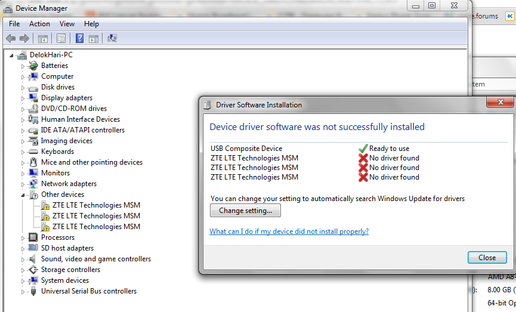The height and width of the screenshot is (312, 516).
Task: Select the Monitors icon
Action: (x=33, y=173)
